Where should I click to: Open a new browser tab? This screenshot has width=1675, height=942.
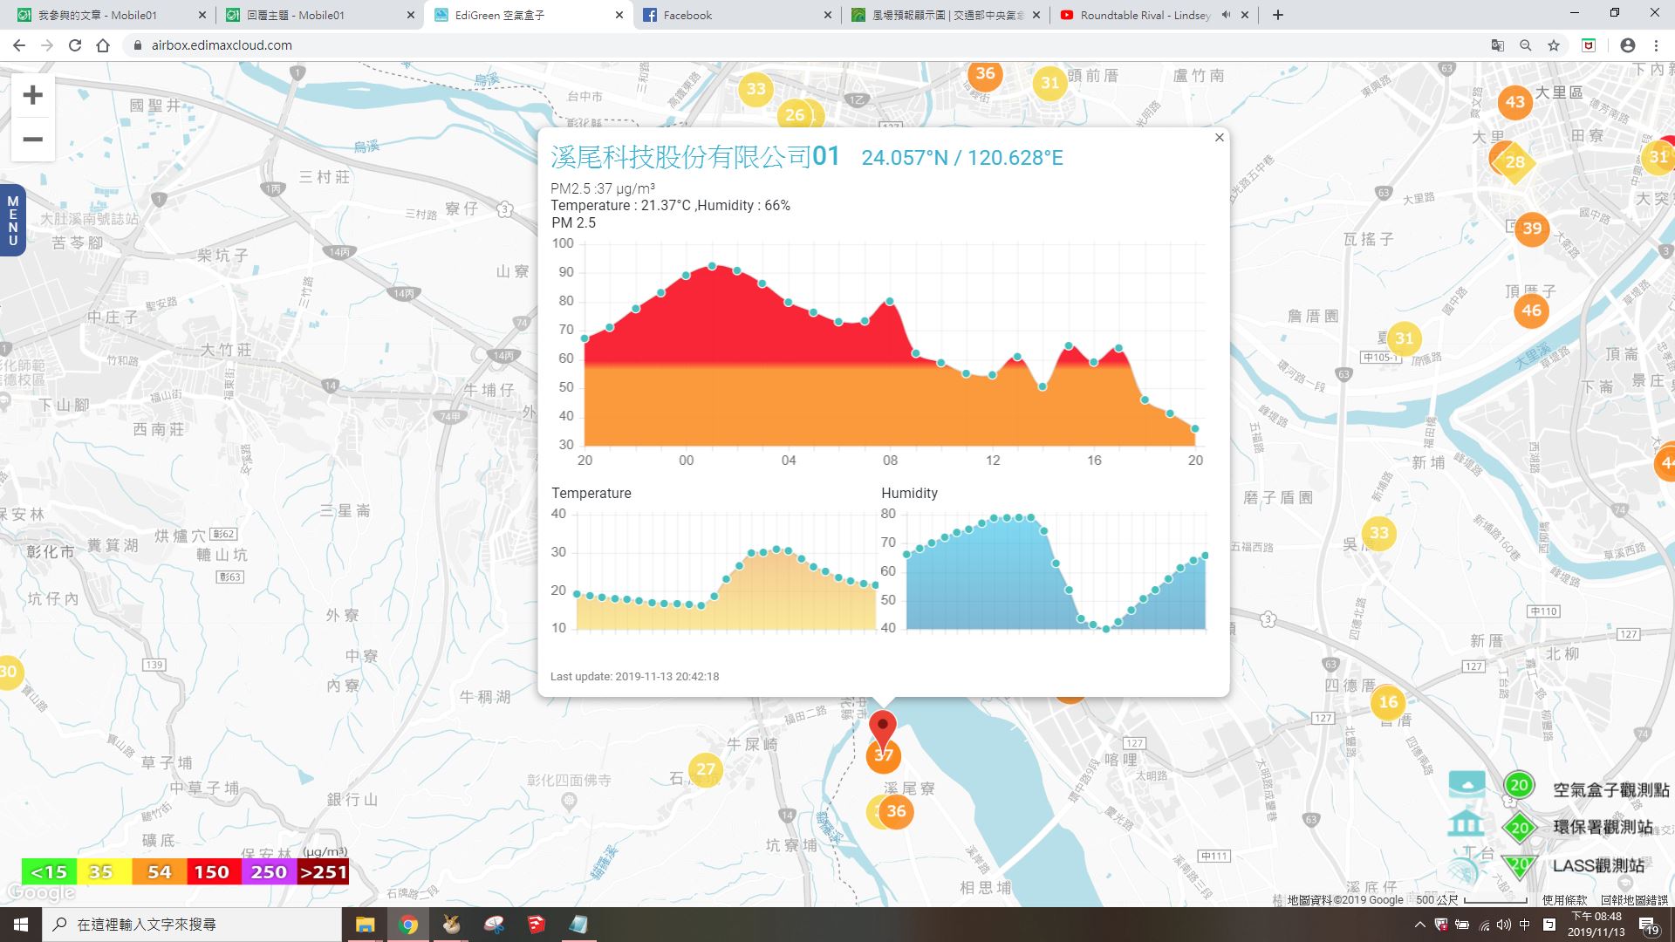coord(1278,15)
